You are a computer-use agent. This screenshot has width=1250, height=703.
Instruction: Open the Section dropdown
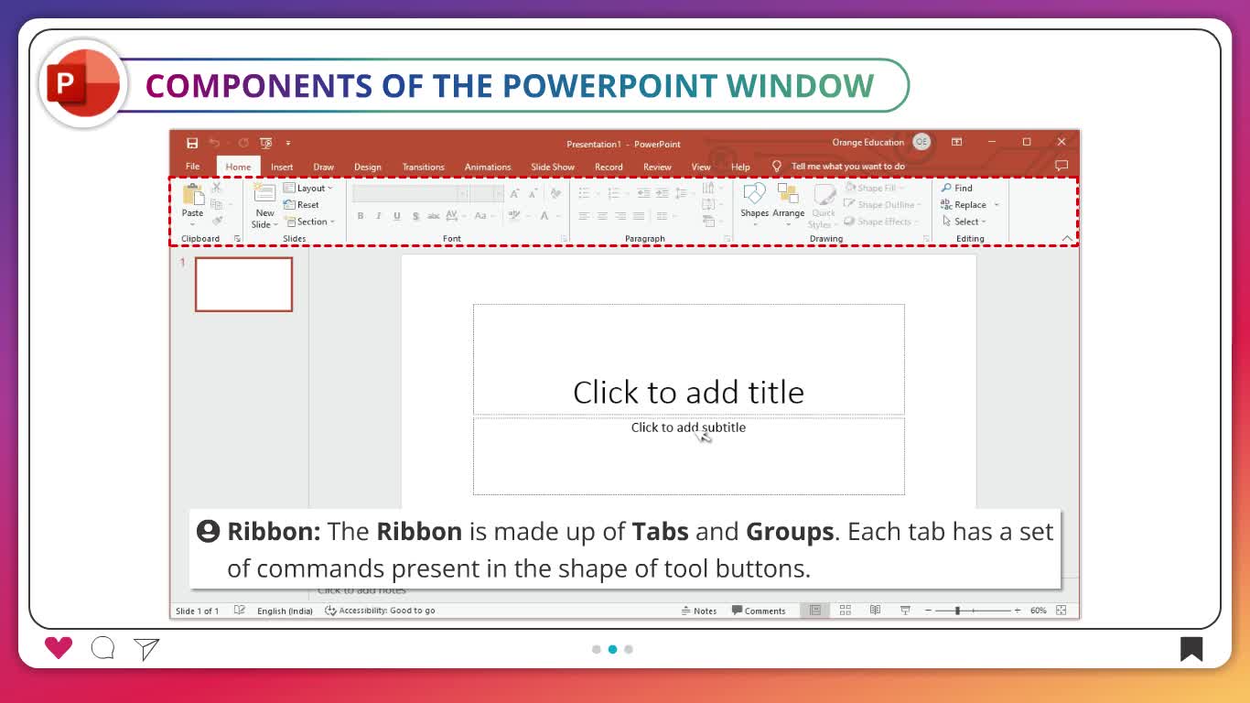pos(309,222)
